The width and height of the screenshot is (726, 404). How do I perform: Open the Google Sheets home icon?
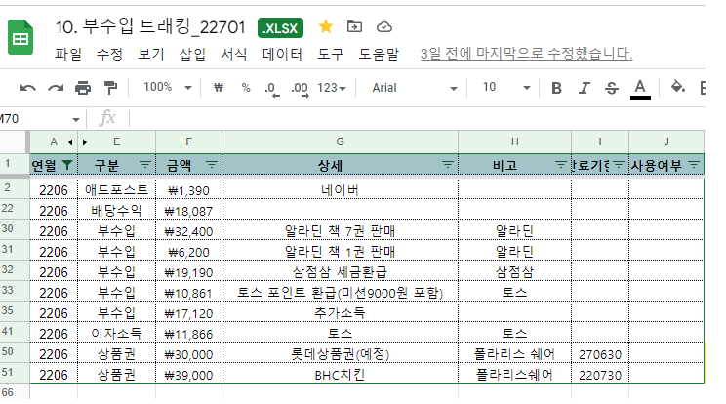20,37
